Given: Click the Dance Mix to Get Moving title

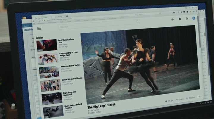Looking at the screenshot, I should [72, 79].
